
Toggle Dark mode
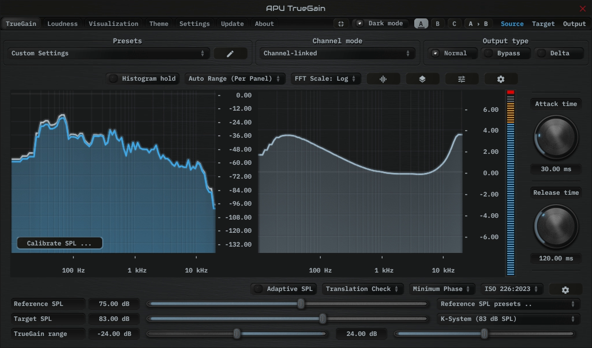381,24
